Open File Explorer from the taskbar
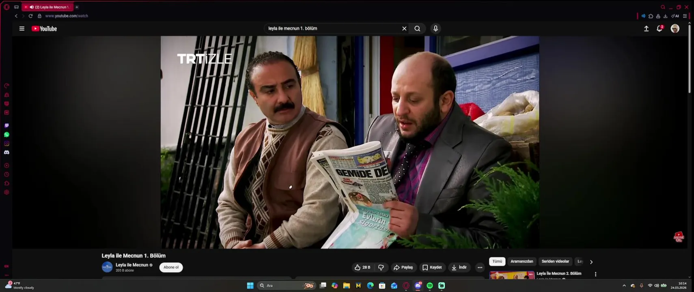The height and width of the screenshot is (292, 694). point(346,286)
